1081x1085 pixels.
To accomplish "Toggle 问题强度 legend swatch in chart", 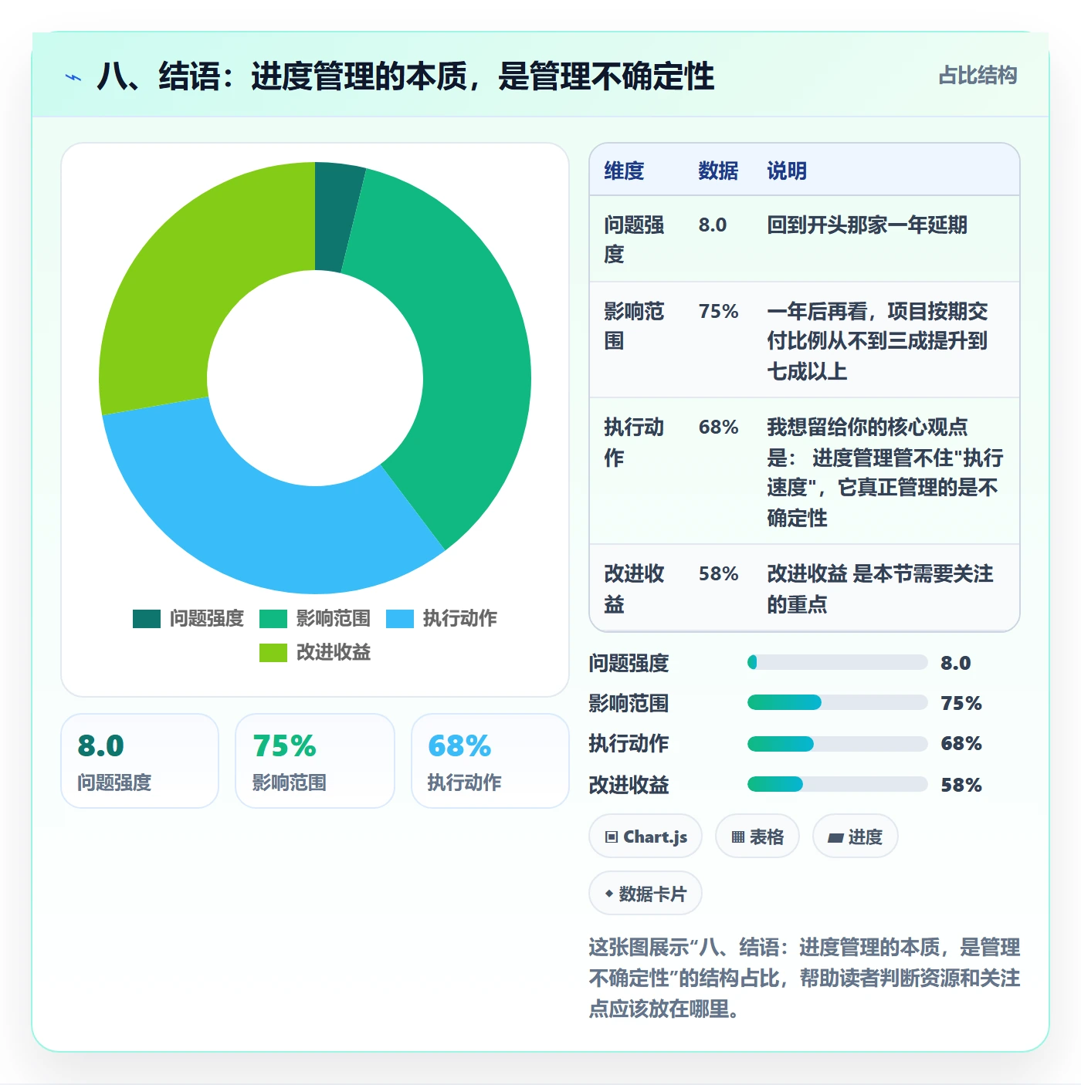I will 147,619.
